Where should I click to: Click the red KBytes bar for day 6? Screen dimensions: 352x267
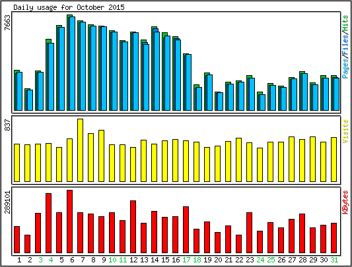[x=69, y=222]
